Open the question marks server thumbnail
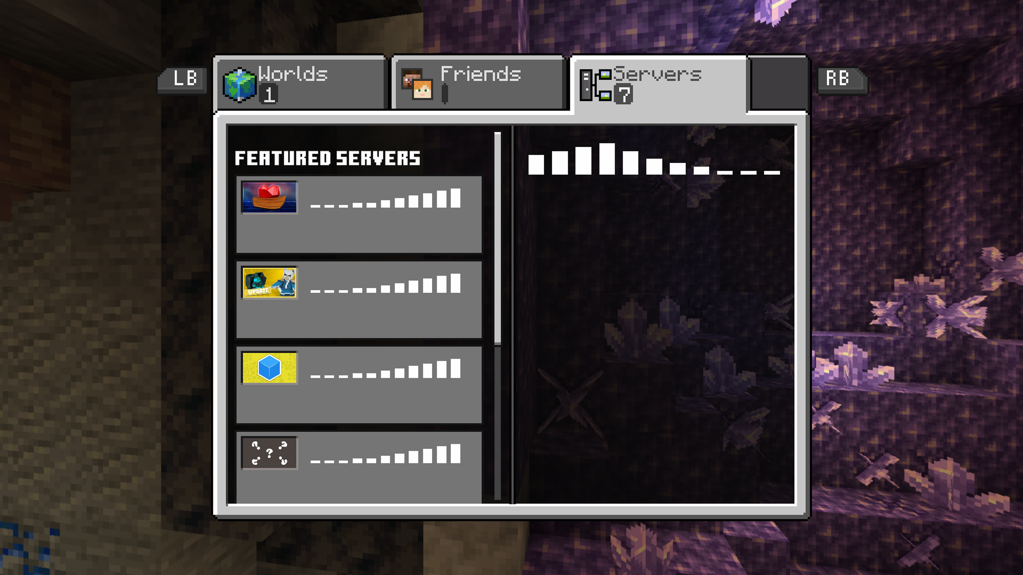This screenshot has width=1023, height=575. [x=269, y=453]
